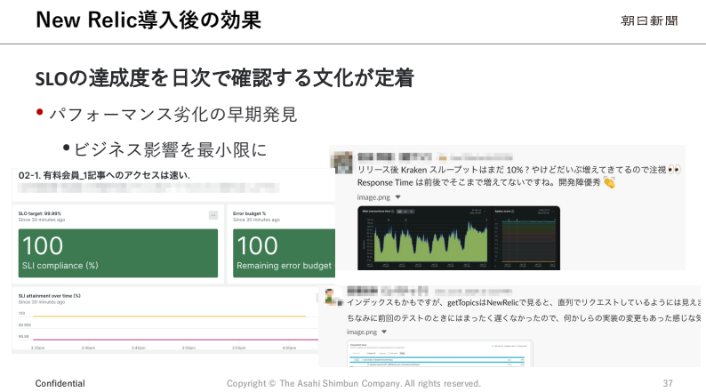This screenshot has width=706, height=392.
Task: Click the Remaining error budget green tile
Action: point(285,253)
